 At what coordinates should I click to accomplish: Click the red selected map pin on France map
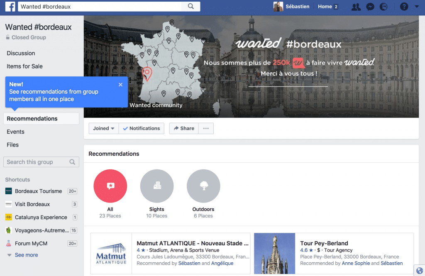[147, 74]
